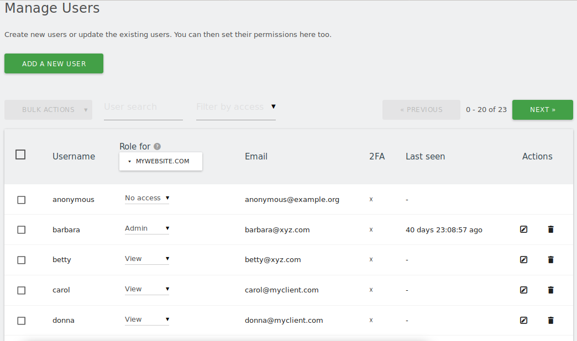Delete carol using the trash icon

tap(550, 290)
